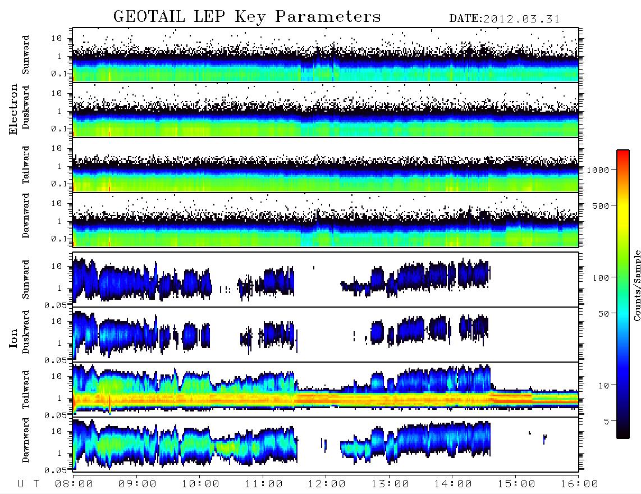641x494 pixels.
Task: Click the "0.05" tick of Ion Duskward panel
Action: click(55, 361)
